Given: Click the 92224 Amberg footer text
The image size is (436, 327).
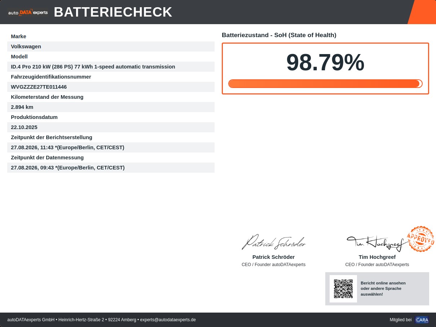Looking at the screenshot, I should click(122, 320).
